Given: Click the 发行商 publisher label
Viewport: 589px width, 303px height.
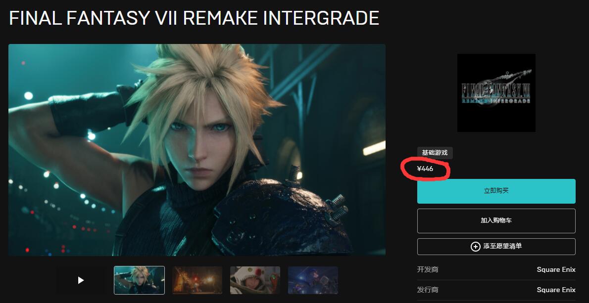Looking at the screenshot, I should coord(428,290).
